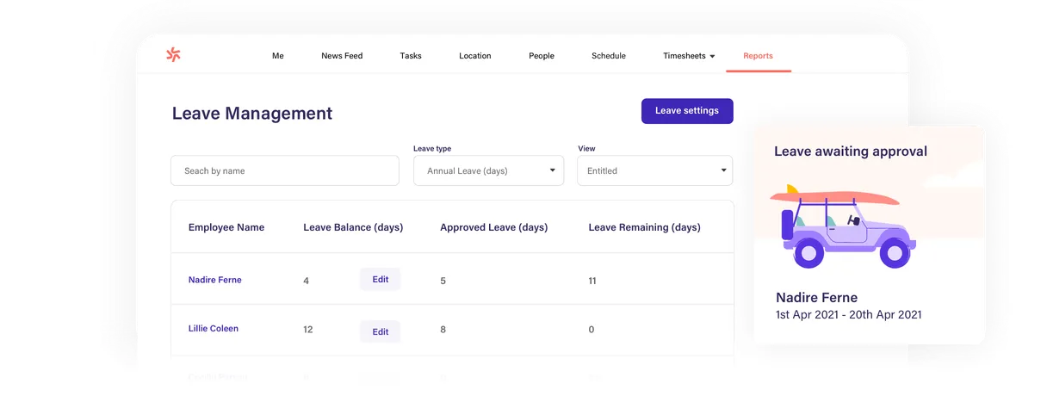Viewport: 1047px width, 396px height.
Task: Edit Nadire Ferne's leave balance
Action: [380, 280]
